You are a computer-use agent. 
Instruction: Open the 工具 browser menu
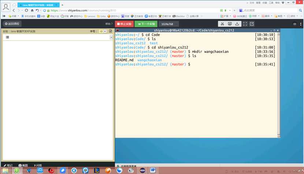pyautogui.click(x=271, y=3)
